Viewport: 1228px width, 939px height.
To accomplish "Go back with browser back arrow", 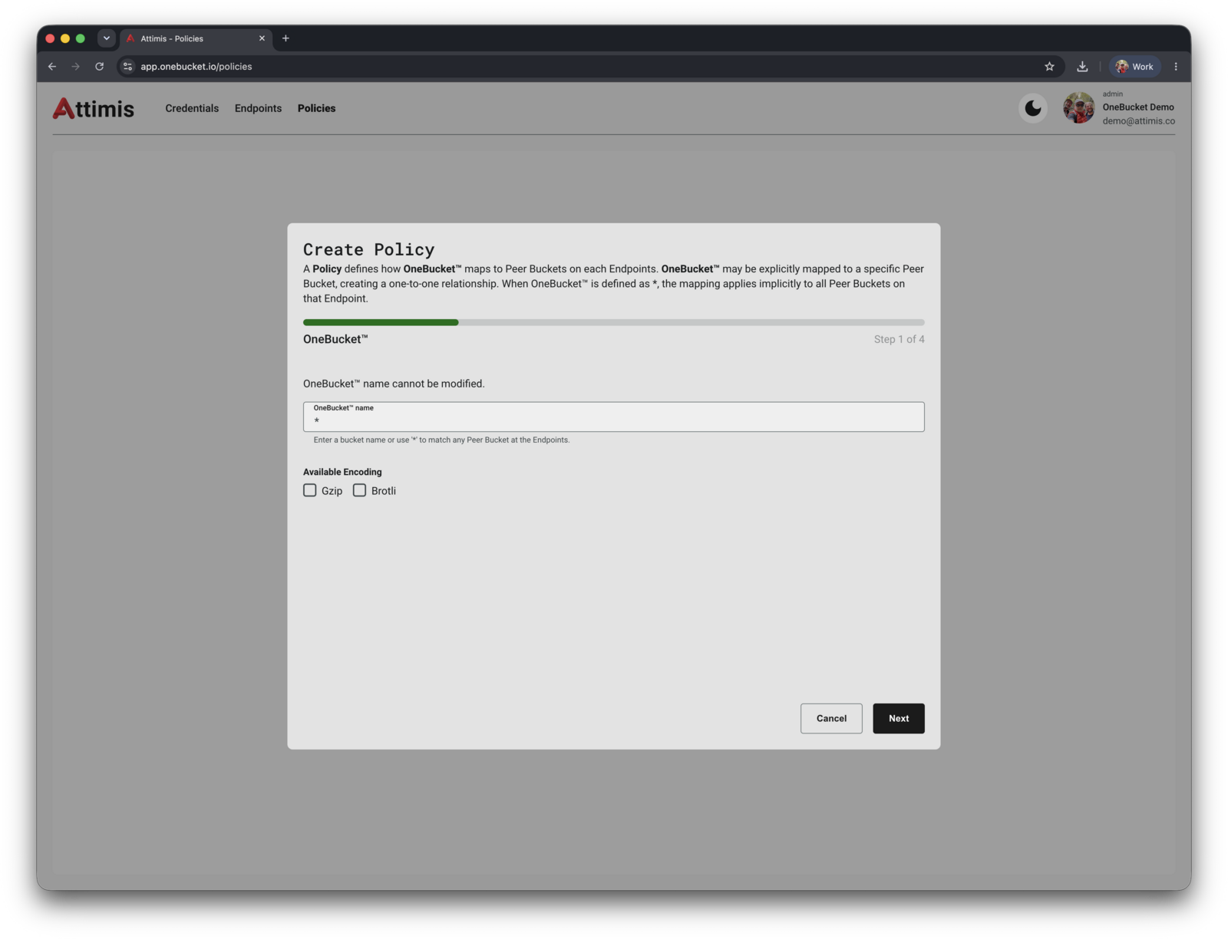I will (x=52, y=67).
